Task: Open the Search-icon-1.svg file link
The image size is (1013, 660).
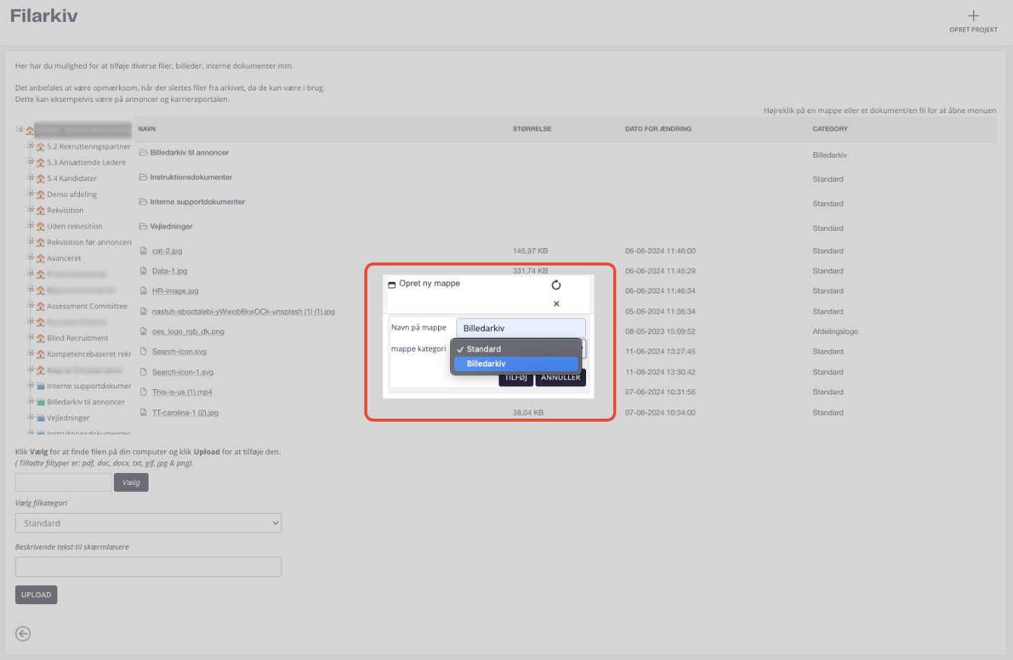Action: point(183,372)
